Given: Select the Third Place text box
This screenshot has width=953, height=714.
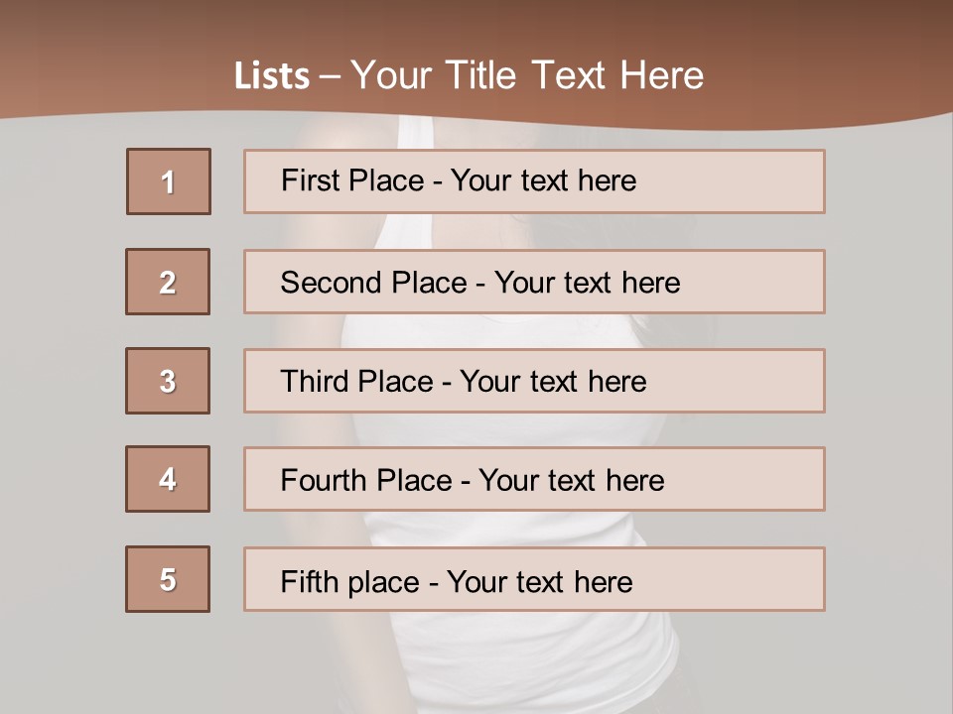Looking at the screenshot, I should click(x=534, y=381).
